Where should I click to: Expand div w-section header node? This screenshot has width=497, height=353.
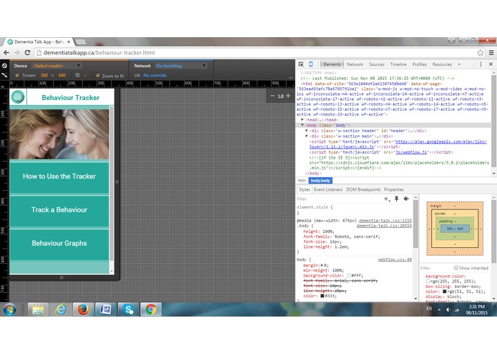307,131
